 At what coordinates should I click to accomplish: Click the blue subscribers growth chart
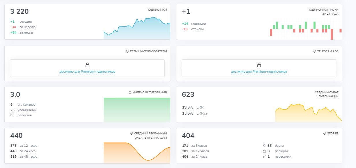coord(137,28)
